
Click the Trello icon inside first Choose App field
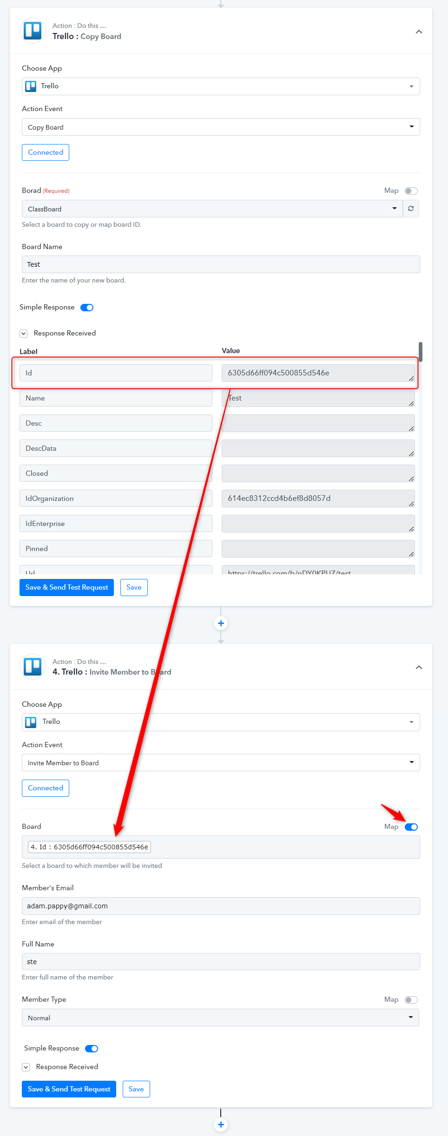click(31, 86)
